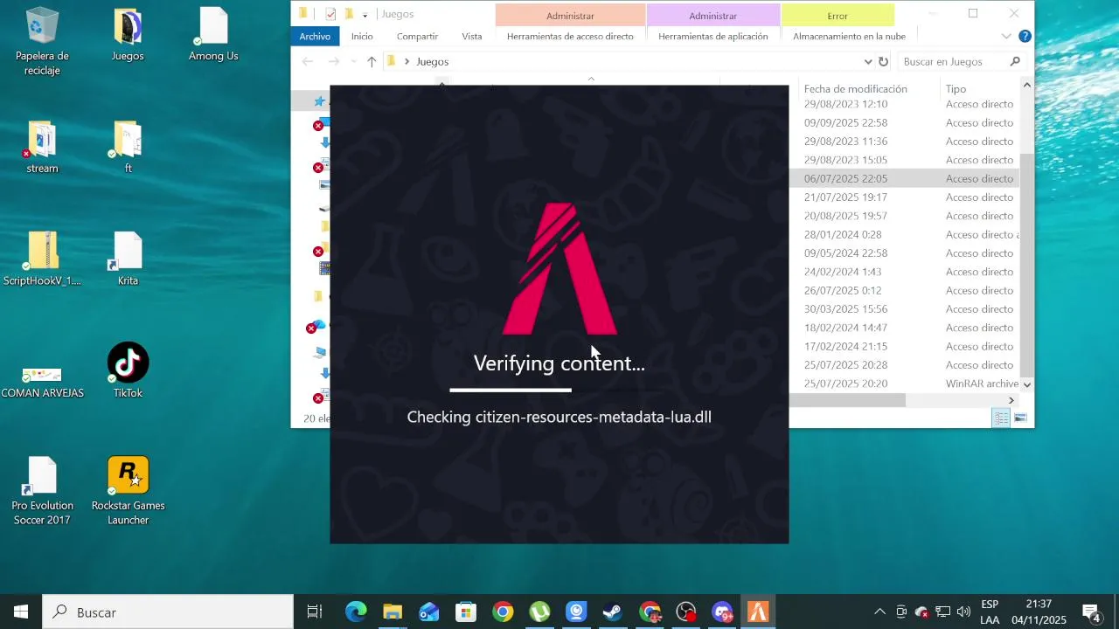Switch to the Vista ribbon tab
Viewport: 1119px width, 629px height.
(472, 37)
